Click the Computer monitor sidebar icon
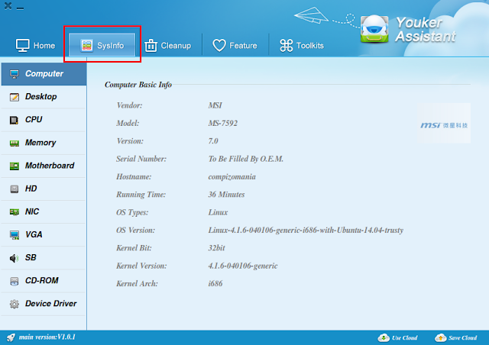 click(x=14, y=74)
